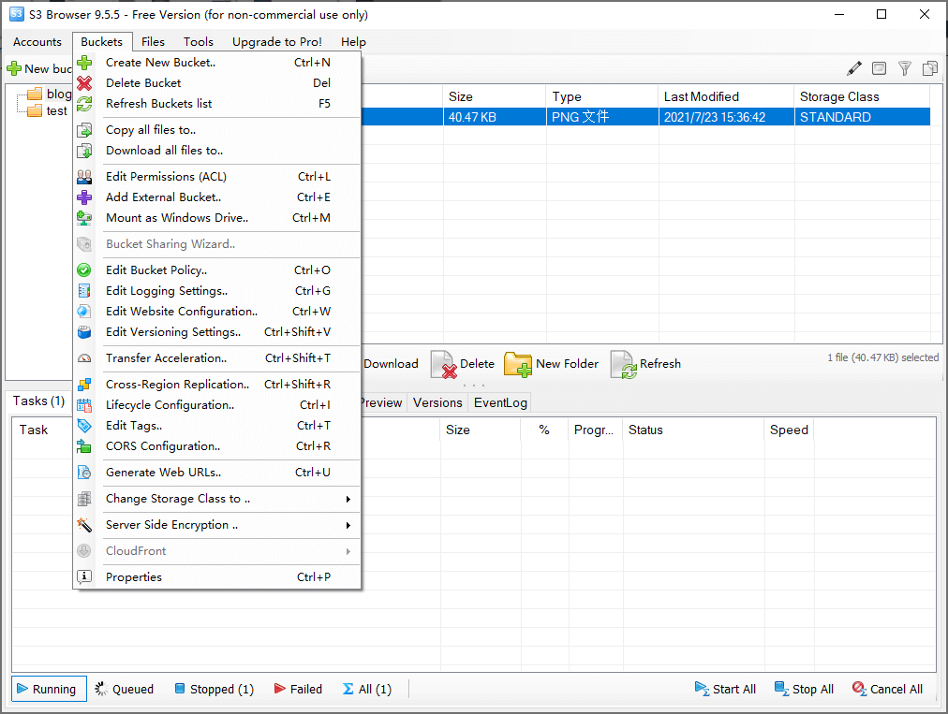Click the Change Storage Class icon

tap(84, 499)
